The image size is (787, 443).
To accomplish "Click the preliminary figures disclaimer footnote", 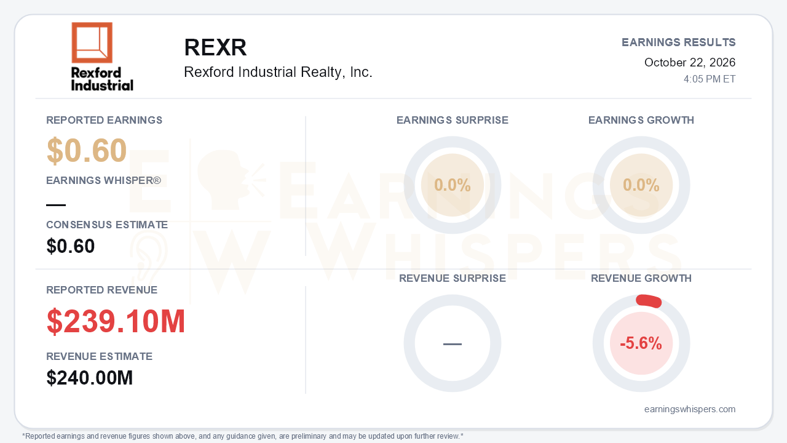I will coord(243,436).
